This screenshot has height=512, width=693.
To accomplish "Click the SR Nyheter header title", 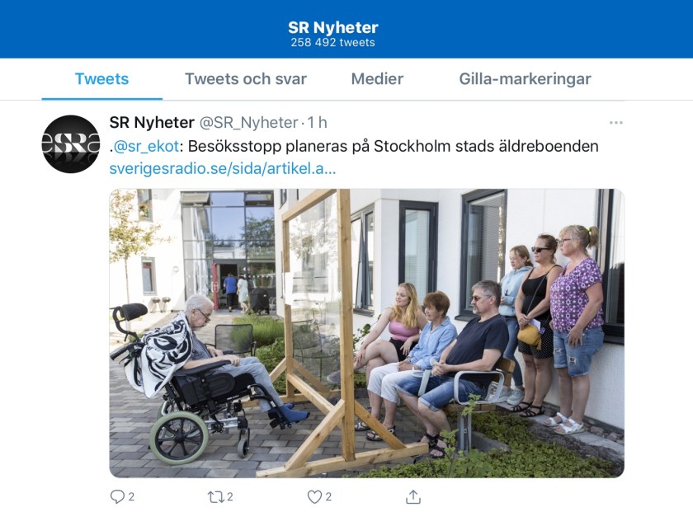I will point(332,27).
